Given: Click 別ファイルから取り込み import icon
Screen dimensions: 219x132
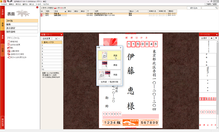Looking at the screenshot, I should pyautogui.click(x=8, y=57).
